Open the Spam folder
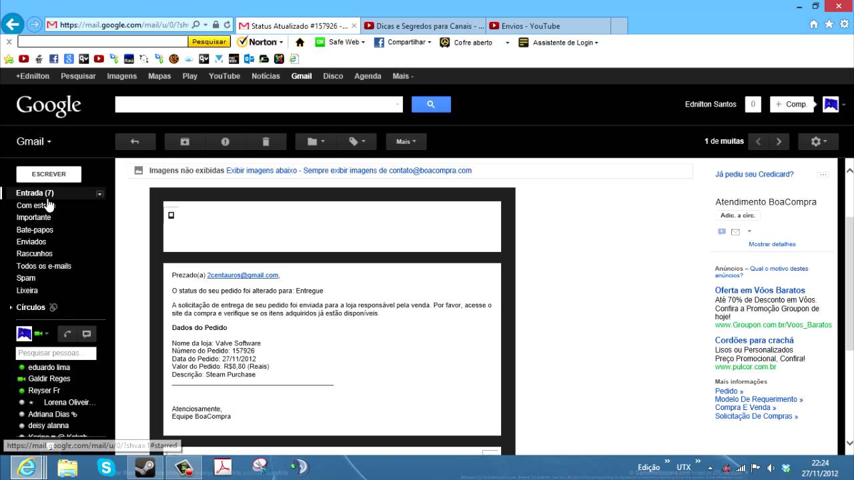This screenshot has width=854, height=480. tap(26, 278)
